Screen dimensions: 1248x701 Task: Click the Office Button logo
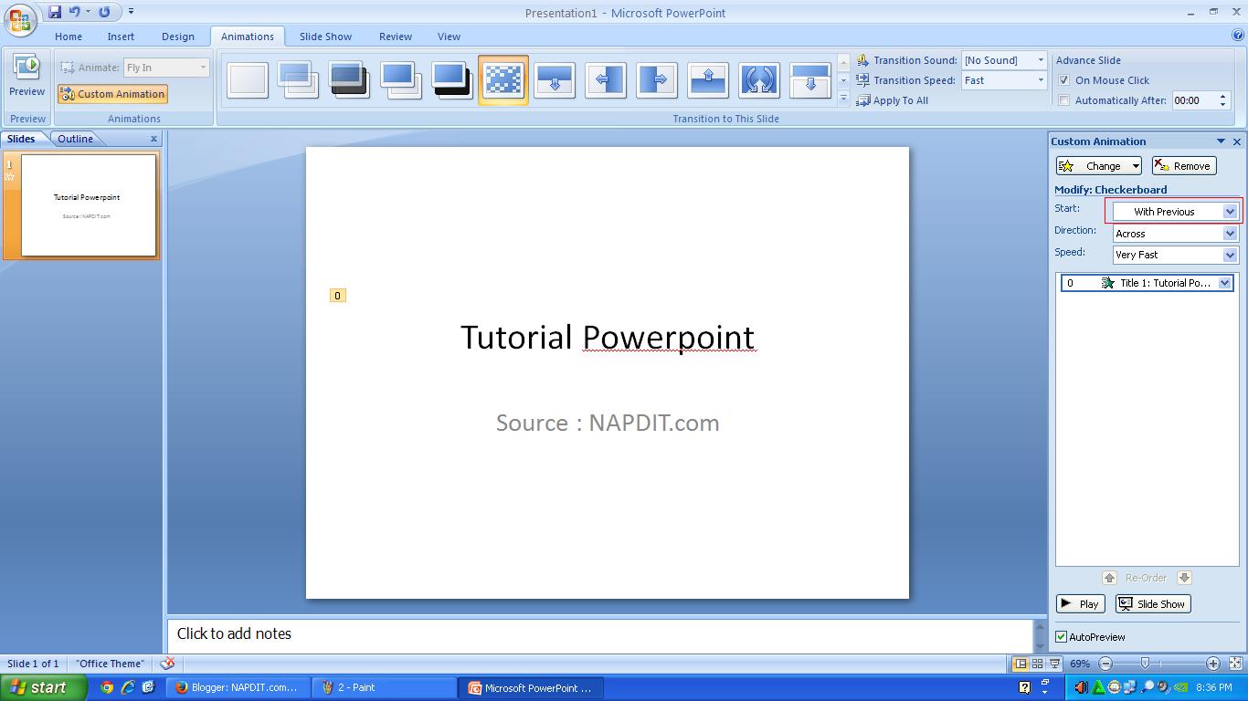click(20, 20)
